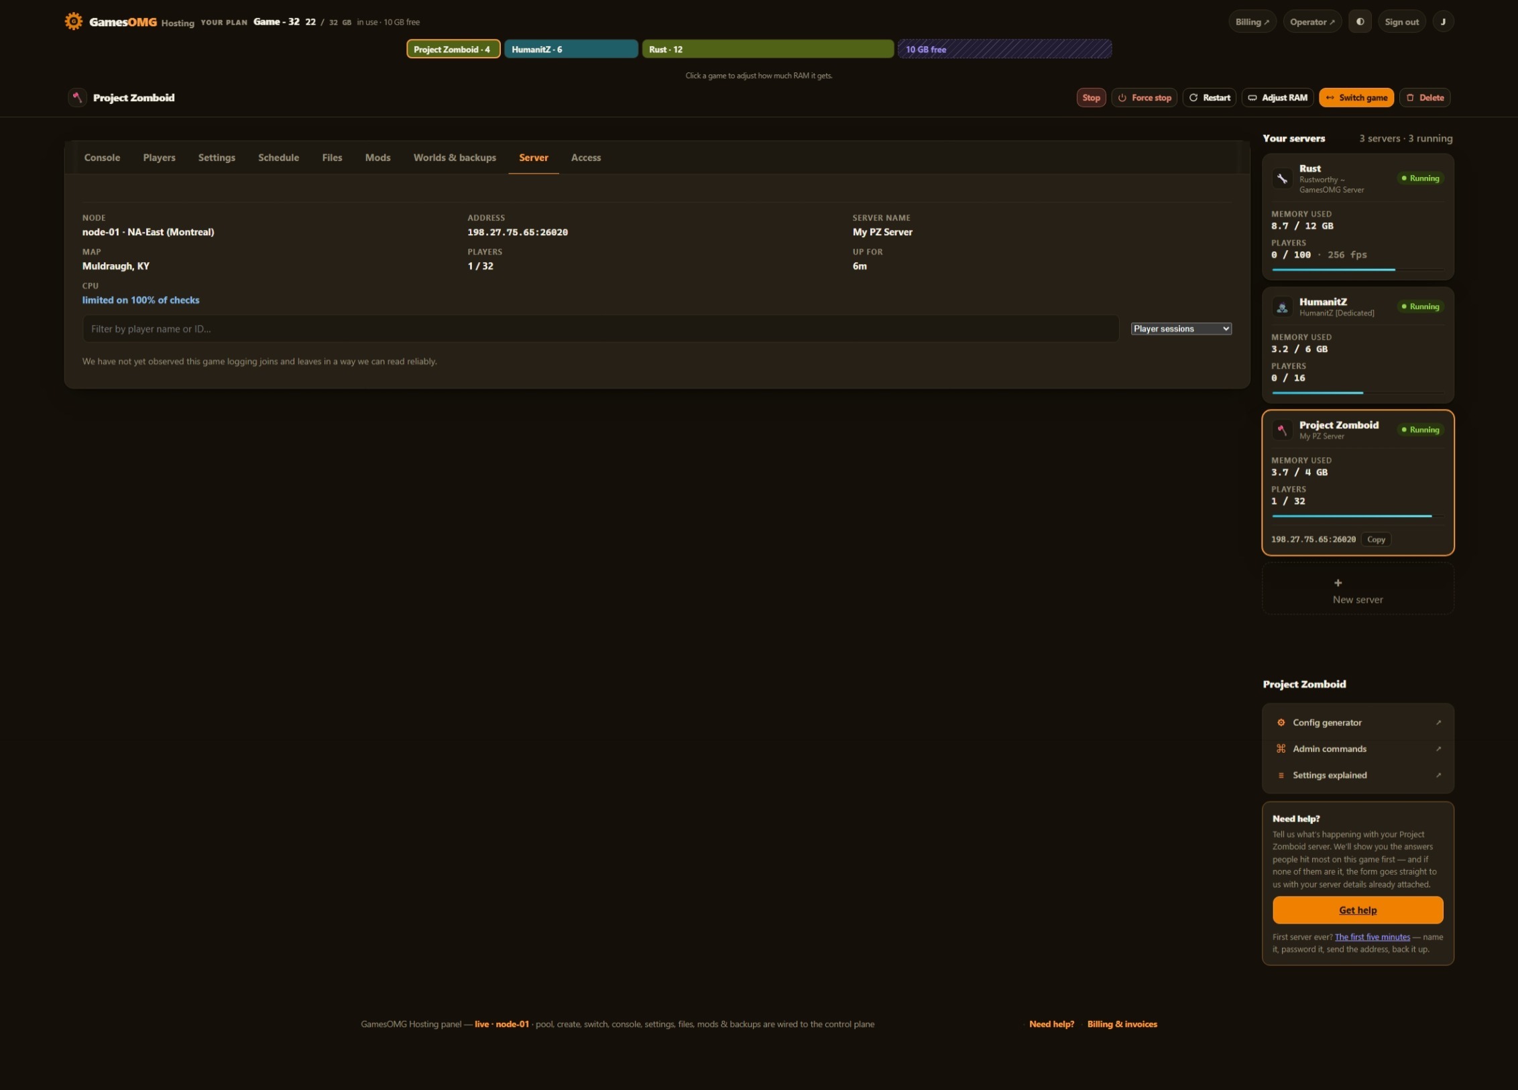This screenshot has width=1518, height=1090.
Task: Click the Running status badge on Project Zomboid card
Action: [x=1420, y=430]
